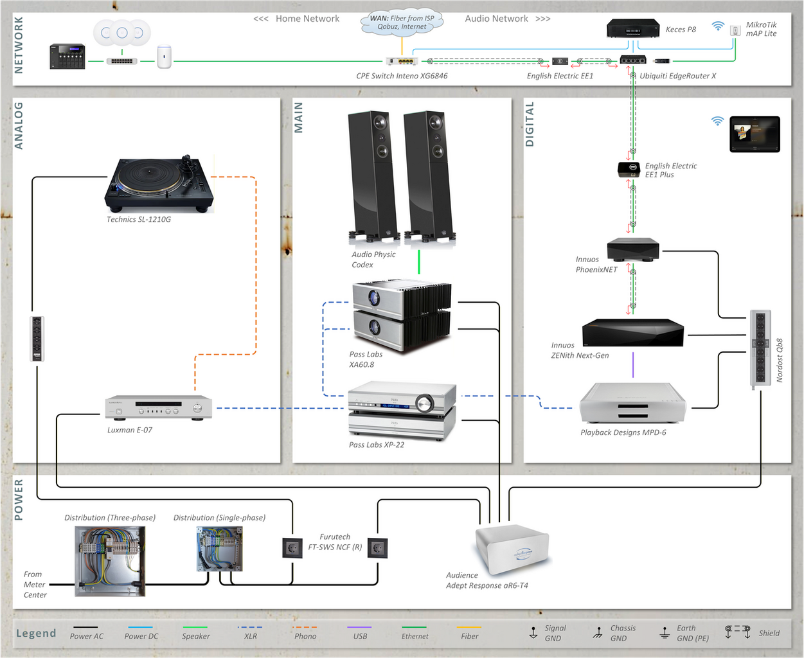Select the Technics SL-1210G turntable image
The width and height of the screenshot is (804, 658).
[159, 182]
